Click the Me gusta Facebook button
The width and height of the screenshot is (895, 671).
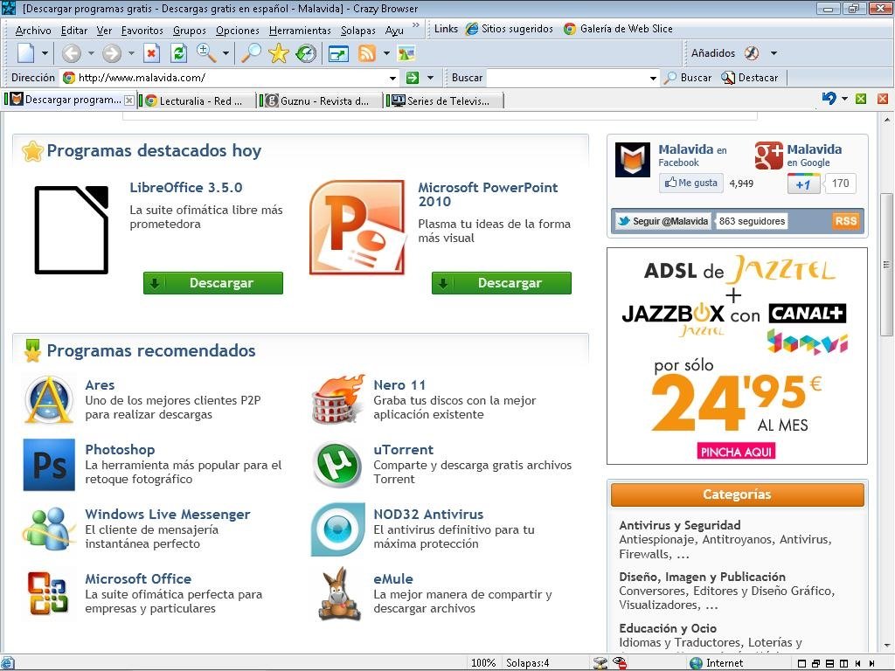(691, 183)
